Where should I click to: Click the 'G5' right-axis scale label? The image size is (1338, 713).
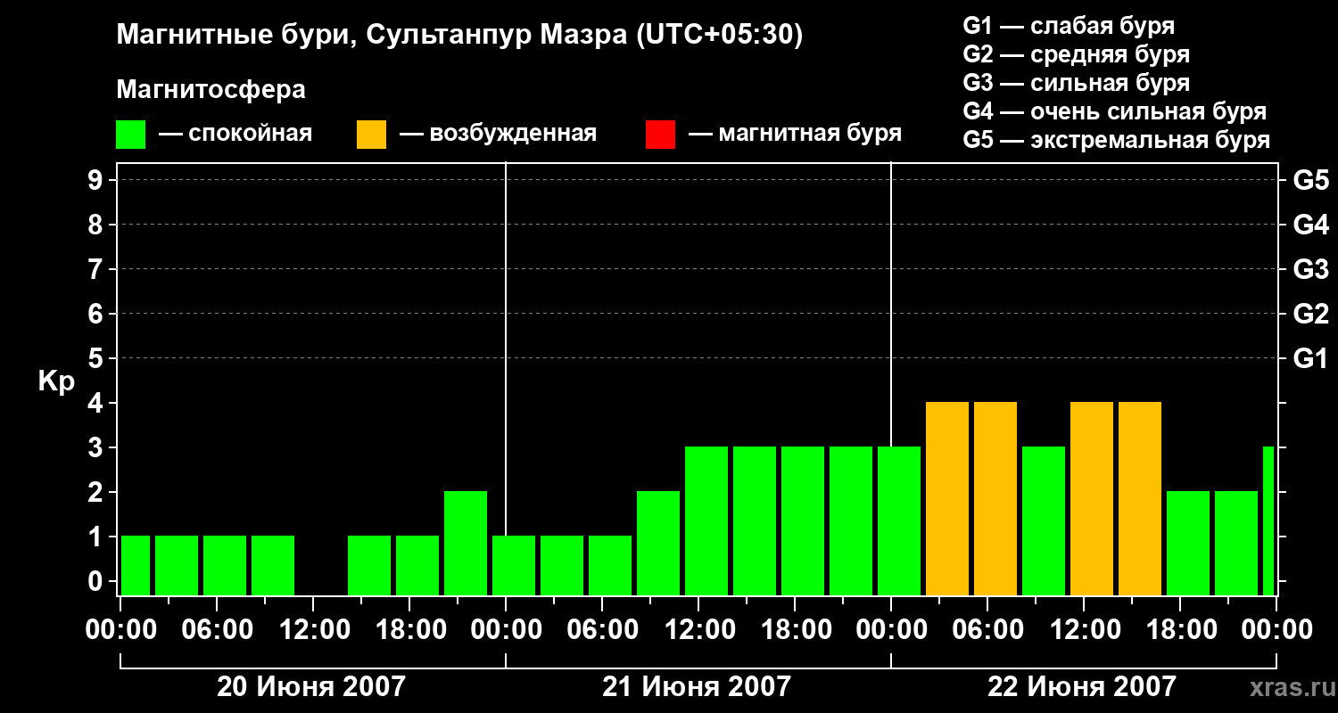pos(1310,180)
